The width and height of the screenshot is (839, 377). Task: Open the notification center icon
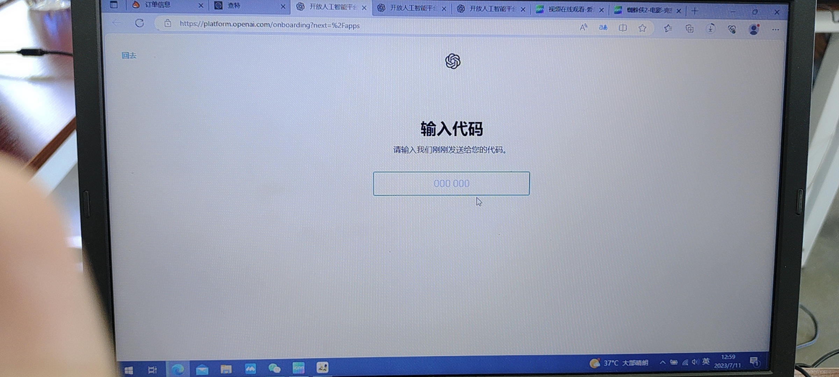tap(754, 361)
